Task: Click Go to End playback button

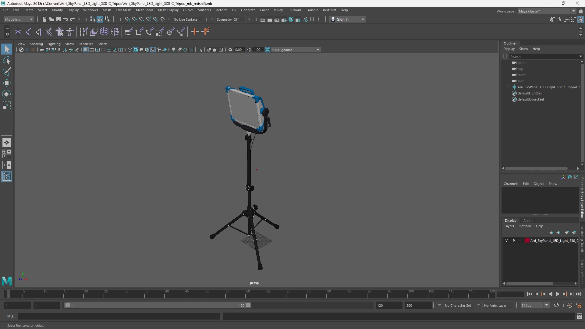Action: [578, 294]
